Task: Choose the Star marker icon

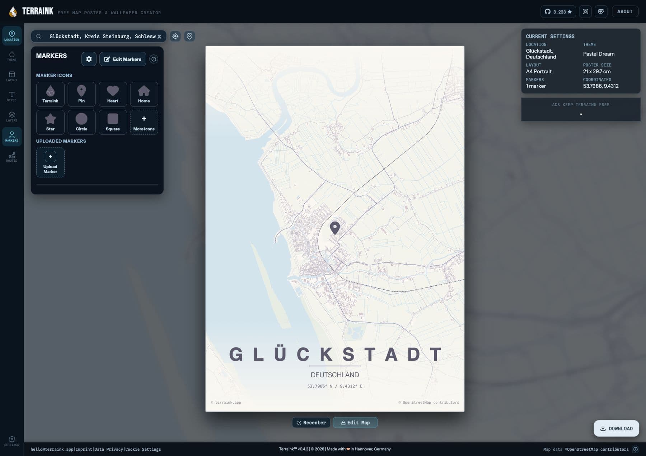Action: click(x=50, y=122)
